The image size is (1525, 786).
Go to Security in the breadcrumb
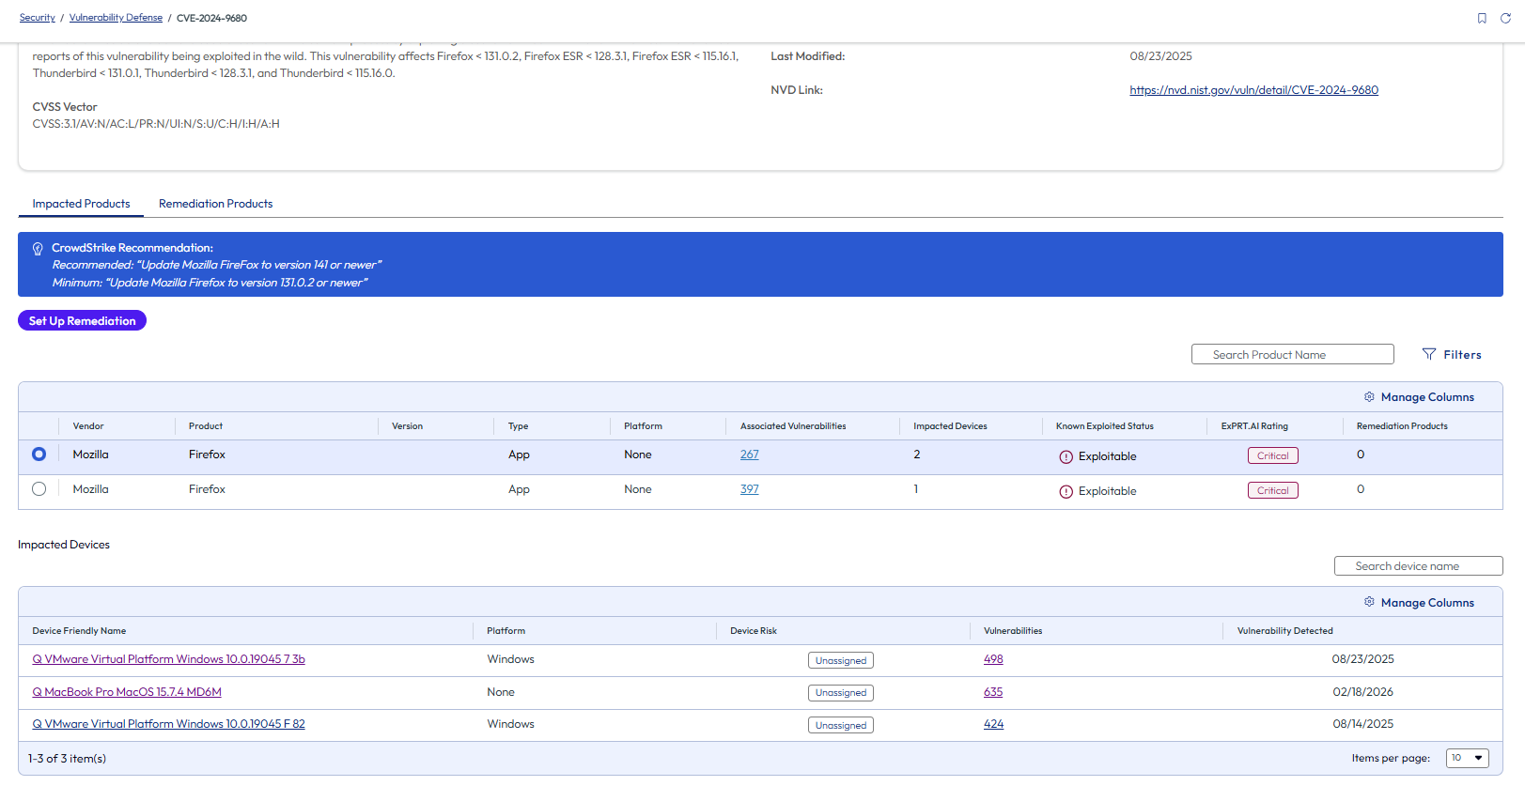[38, 18]
